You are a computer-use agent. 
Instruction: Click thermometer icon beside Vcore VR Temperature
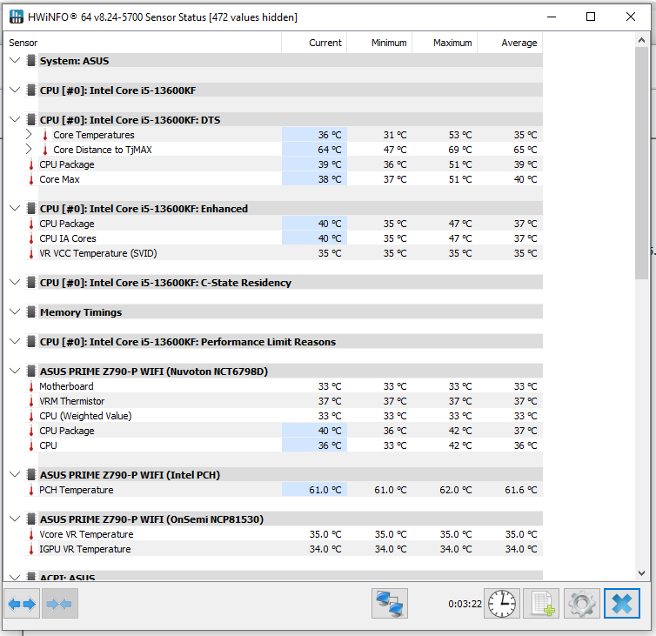31,534
